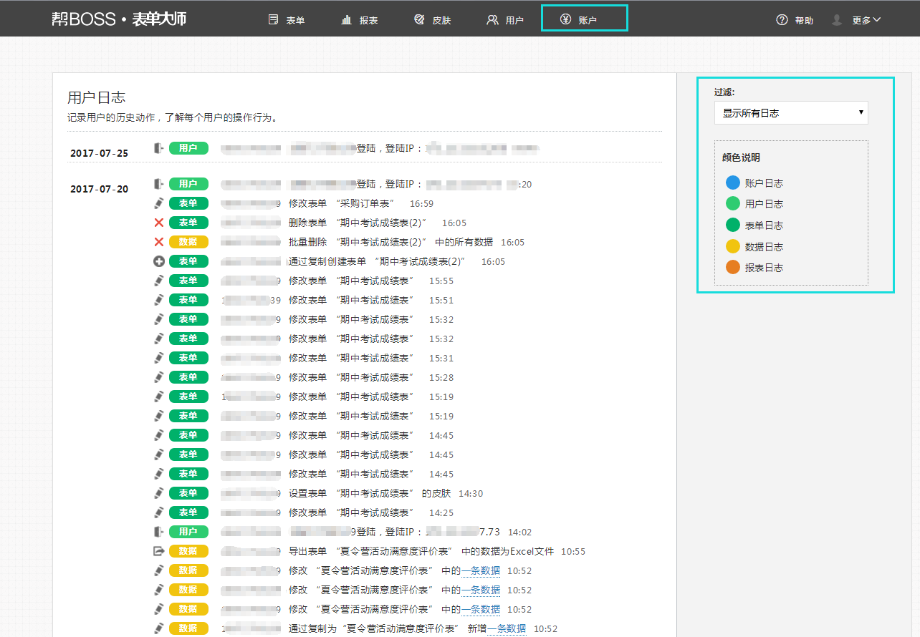Click the pencil icon on the 15:55 row
This screenshot has height=637, width=920.
(x=159, y=281)
